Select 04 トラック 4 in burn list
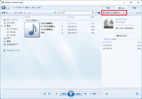 click(x=107, y=49)
